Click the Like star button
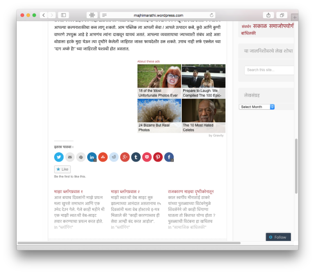315x274 pixels. tap(62, 169)
